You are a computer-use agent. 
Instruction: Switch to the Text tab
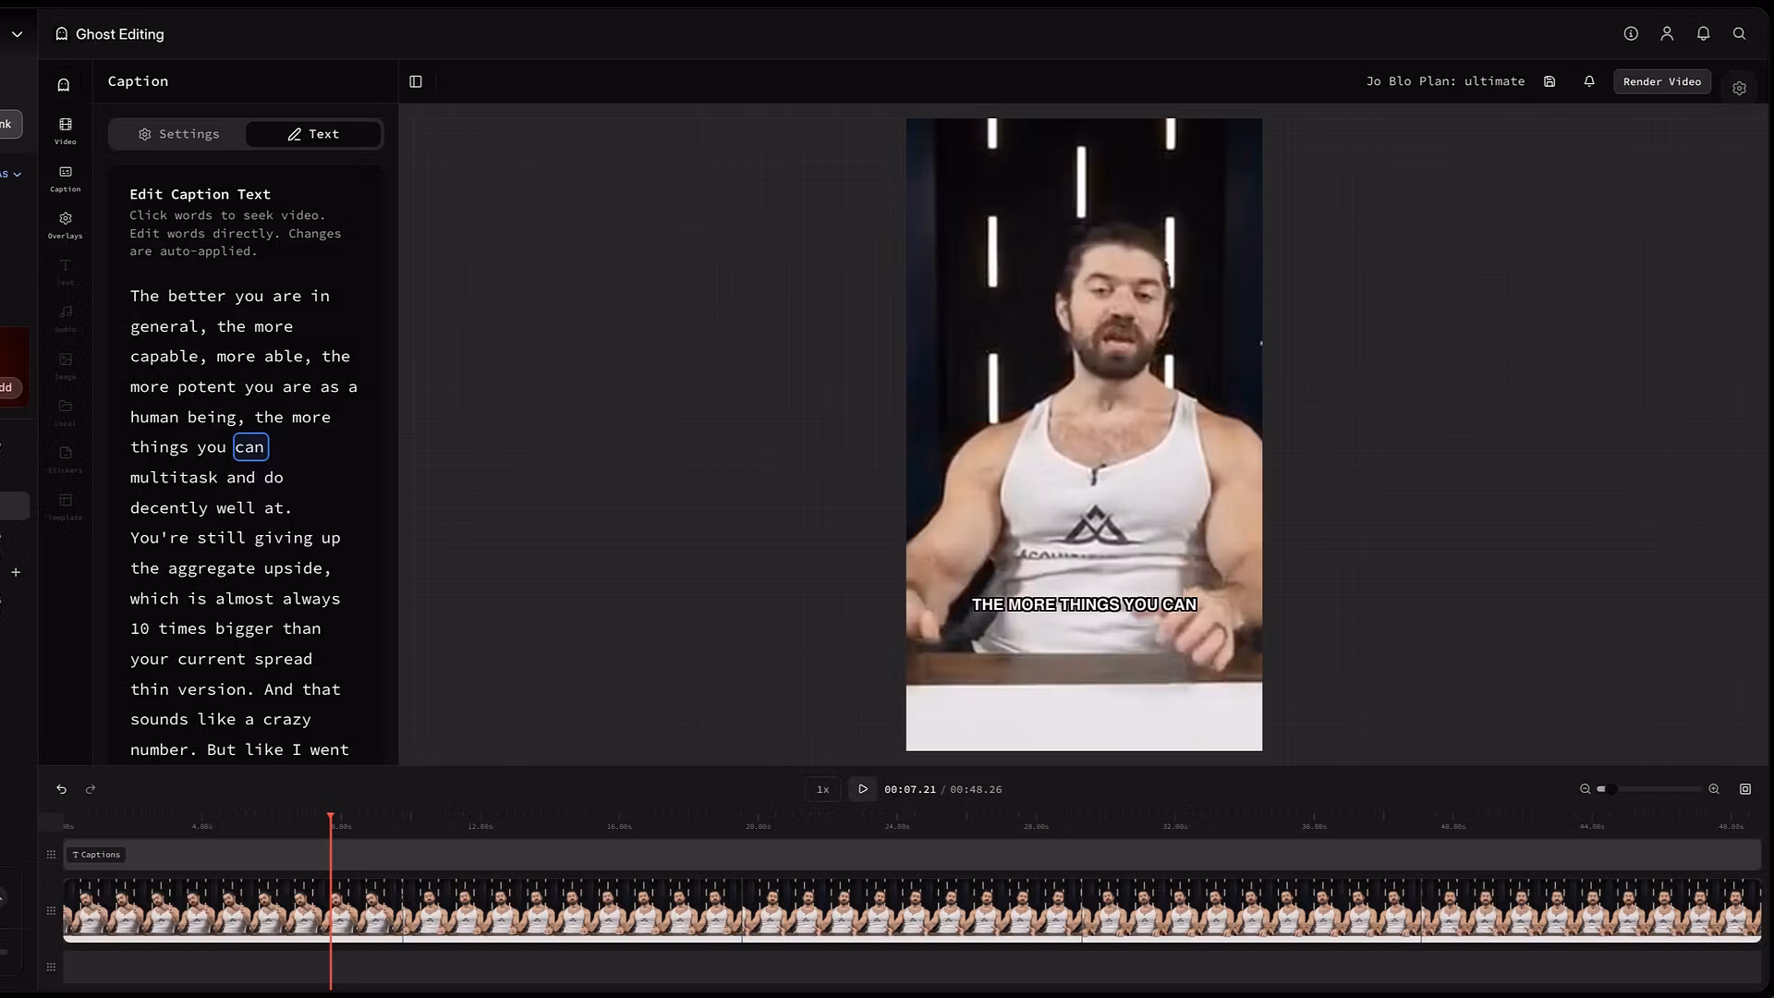313,134
